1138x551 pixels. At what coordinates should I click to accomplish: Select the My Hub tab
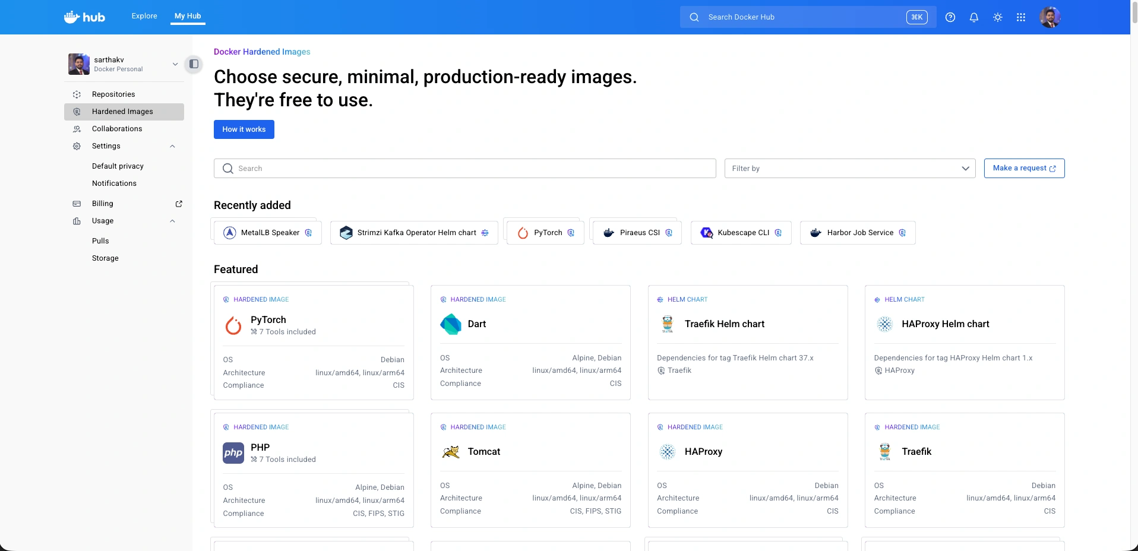[188, 16]
